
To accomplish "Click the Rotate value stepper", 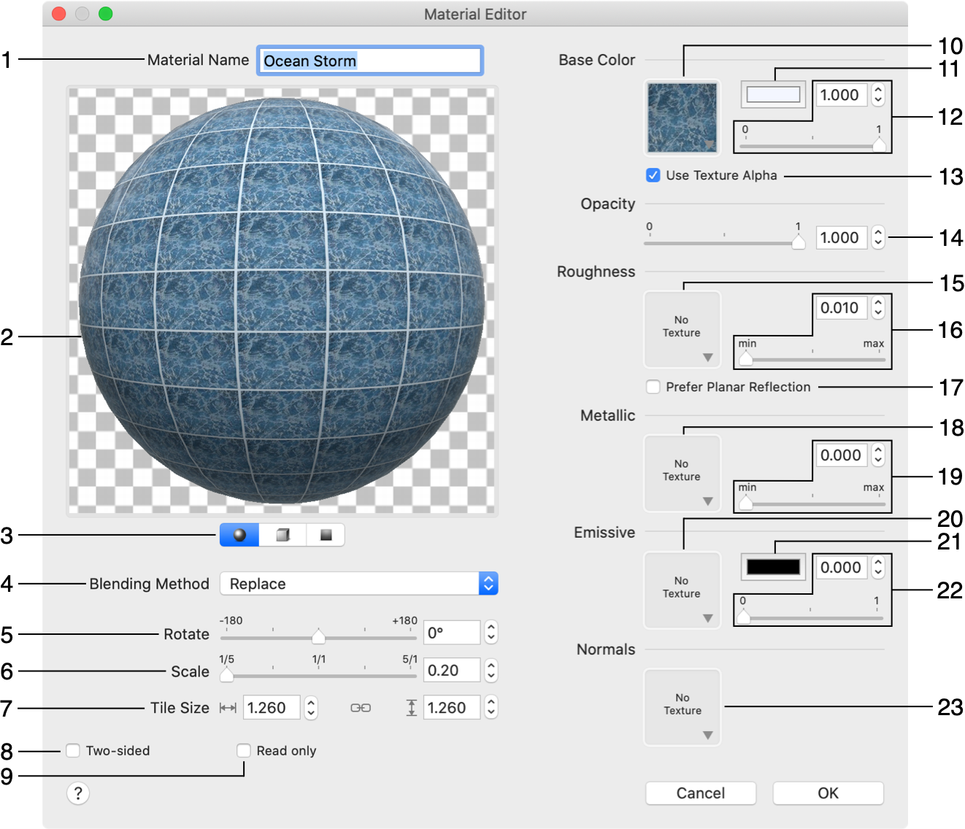I will pyautogui.click(x=491, y=633).
